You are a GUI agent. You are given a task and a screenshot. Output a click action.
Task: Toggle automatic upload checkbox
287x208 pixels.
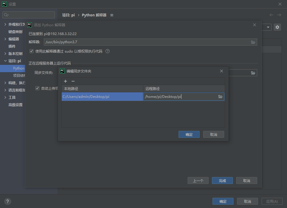(37, 88)
